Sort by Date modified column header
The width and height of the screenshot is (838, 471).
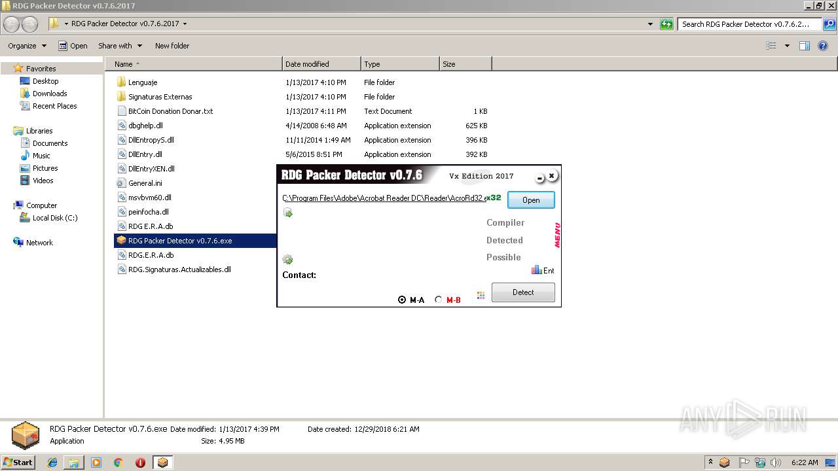(x=321, y=64)
